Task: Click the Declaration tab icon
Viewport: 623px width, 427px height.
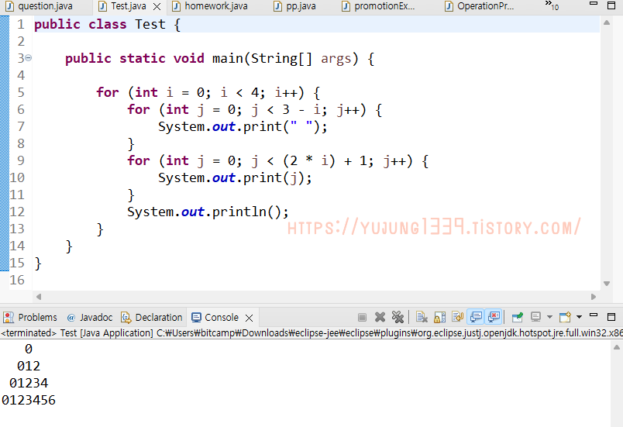Action: 126,317
